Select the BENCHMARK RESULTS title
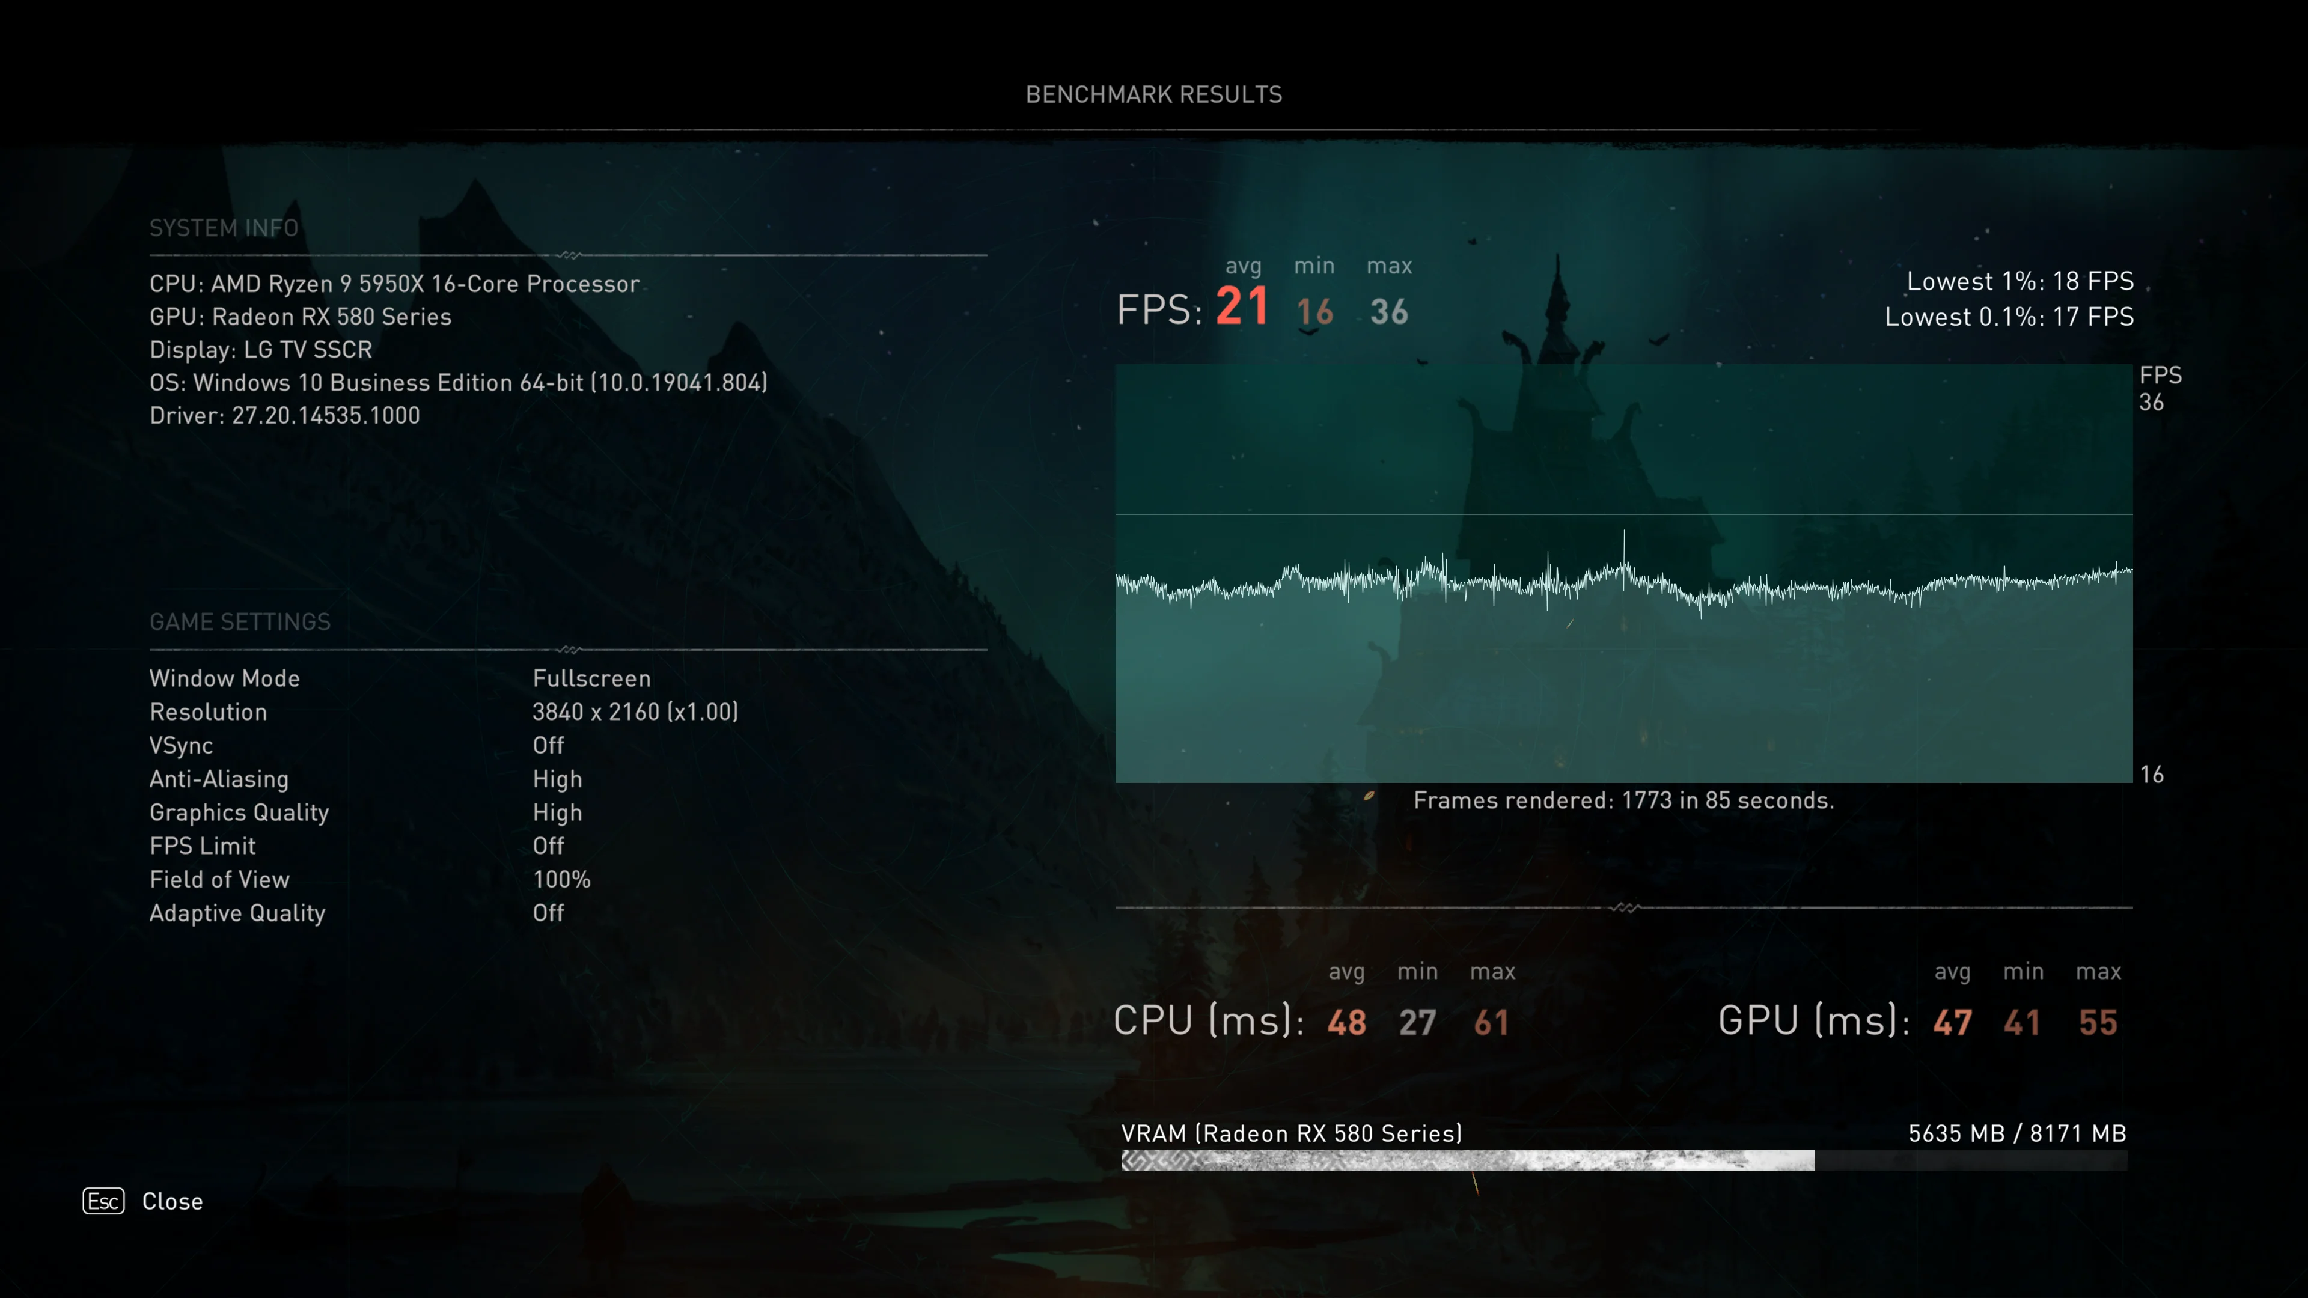This screenshot has width=2308, height=1298. click(1154, 95)
